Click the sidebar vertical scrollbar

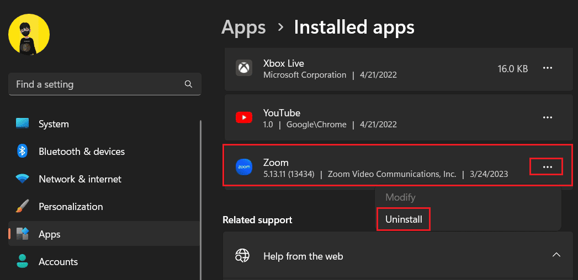point(200,198)
